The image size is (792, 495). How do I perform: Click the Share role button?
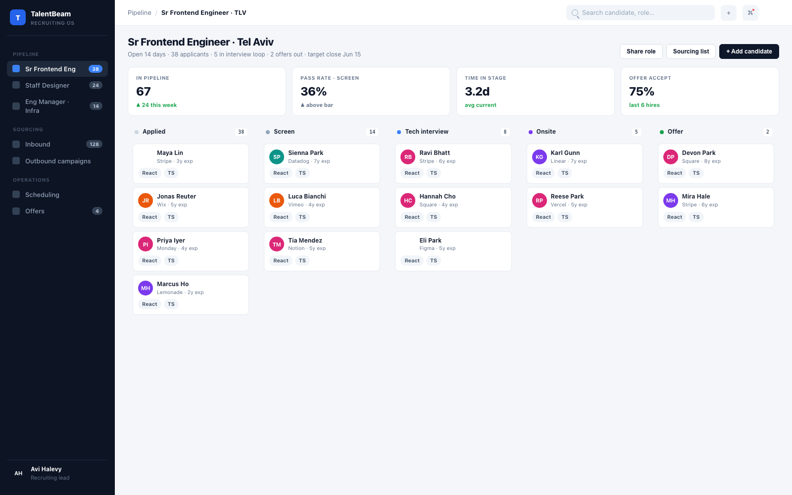click(x=641, y=51)
